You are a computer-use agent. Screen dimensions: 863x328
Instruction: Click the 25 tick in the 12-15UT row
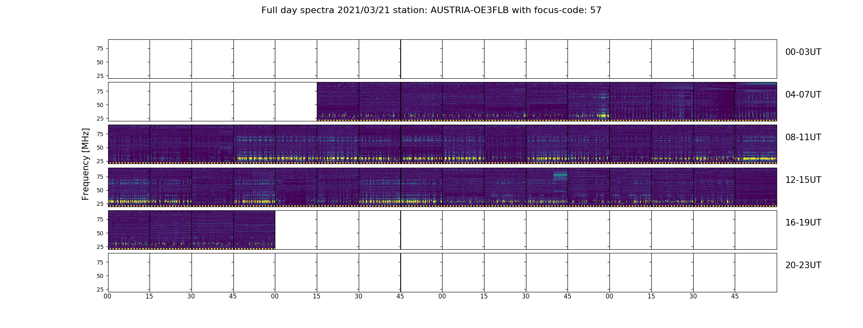(100, 204)
